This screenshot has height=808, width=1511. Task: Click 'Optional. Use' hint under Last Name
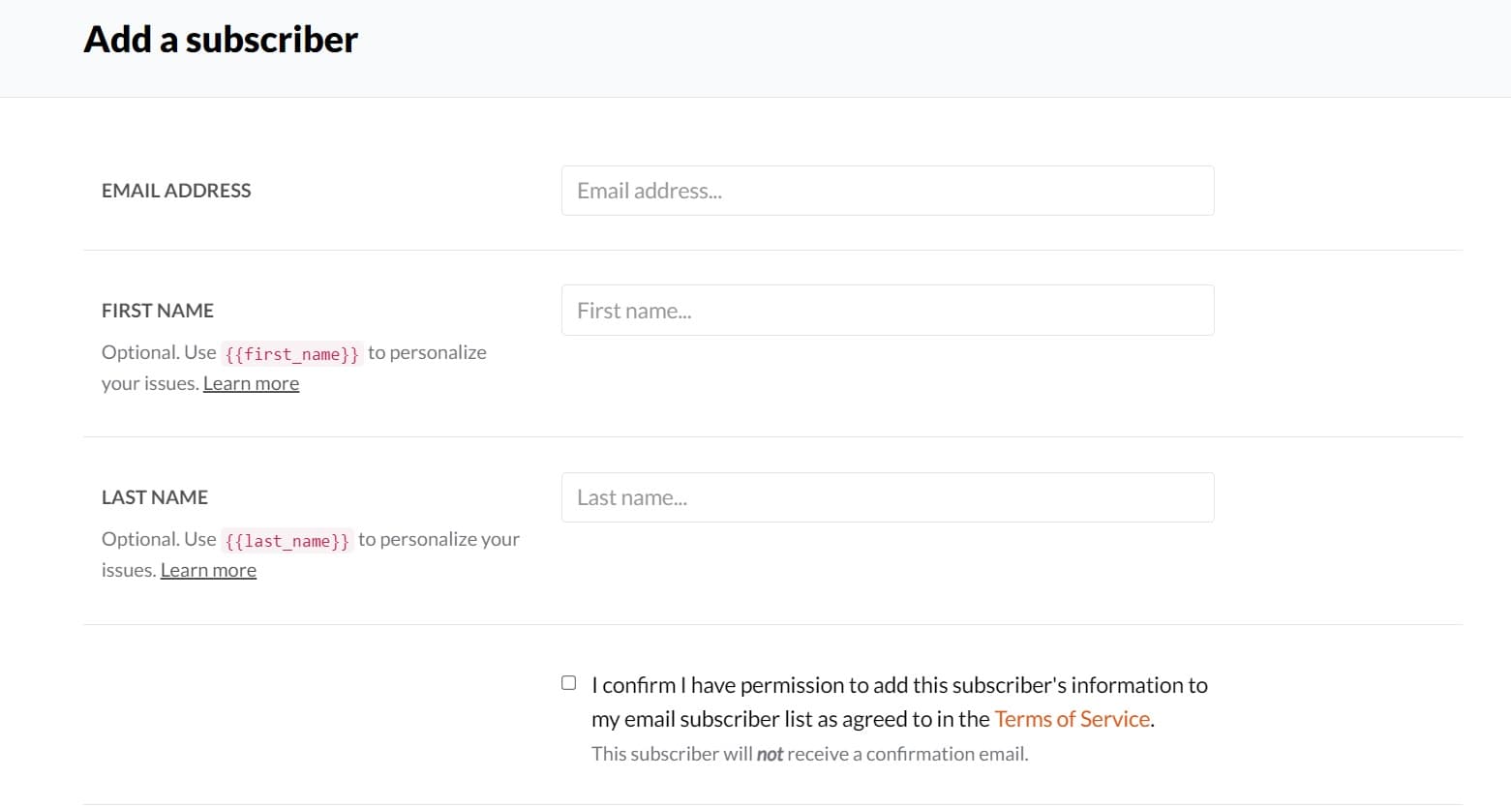tap(159, 539)
